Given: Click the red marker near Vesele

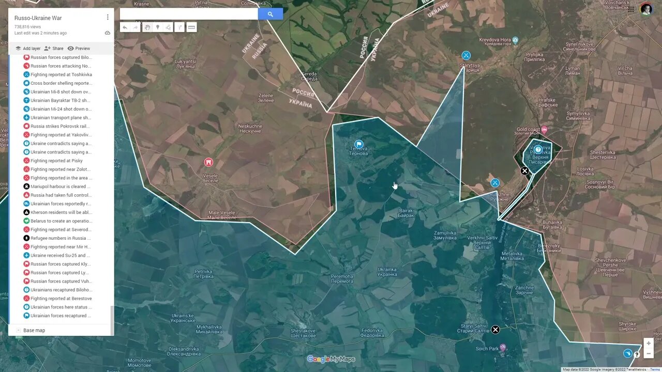Looking at the screenshot, I should pos(208,162).
